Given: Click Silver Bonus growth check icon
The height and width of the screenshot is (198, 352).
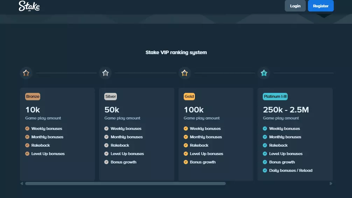Looking at the screenshot, I should (106, 162).
